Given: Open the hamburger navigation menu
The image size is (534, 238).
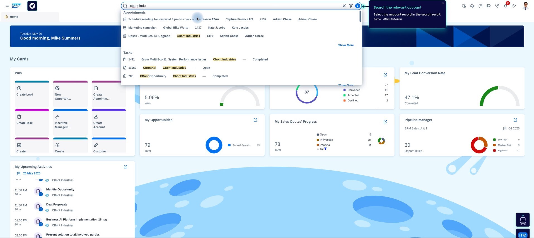Looking at the screenshot, I should click(x=7, y=6).
